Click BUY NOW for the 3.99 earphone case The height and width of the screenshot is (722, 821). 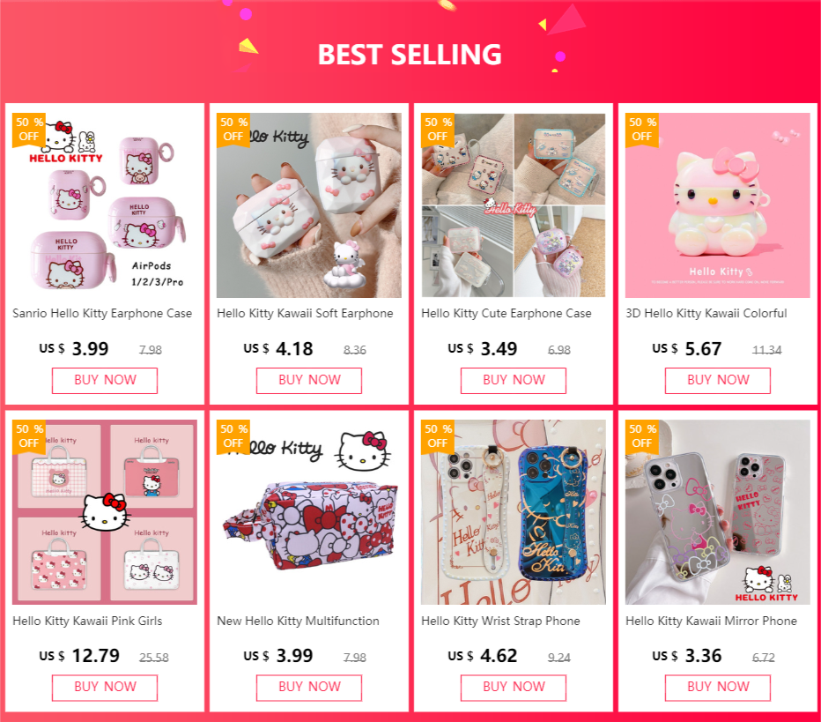point(105,380)
